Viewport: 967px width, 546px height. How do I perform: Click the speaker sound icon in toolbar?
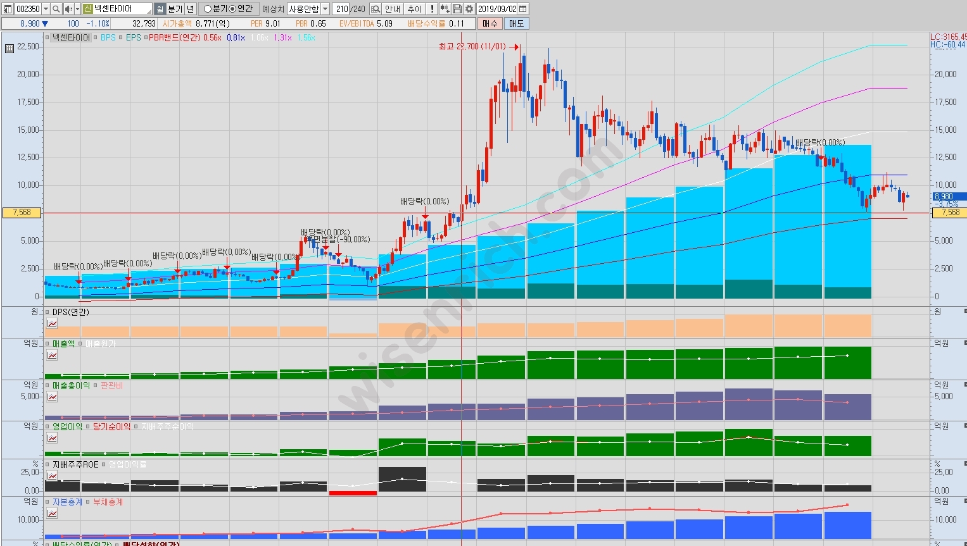(68, 9)
